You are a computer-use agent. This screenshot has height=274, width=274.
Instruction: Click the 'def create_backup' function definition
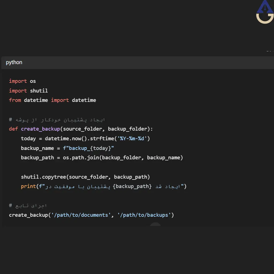pos(81,129)
